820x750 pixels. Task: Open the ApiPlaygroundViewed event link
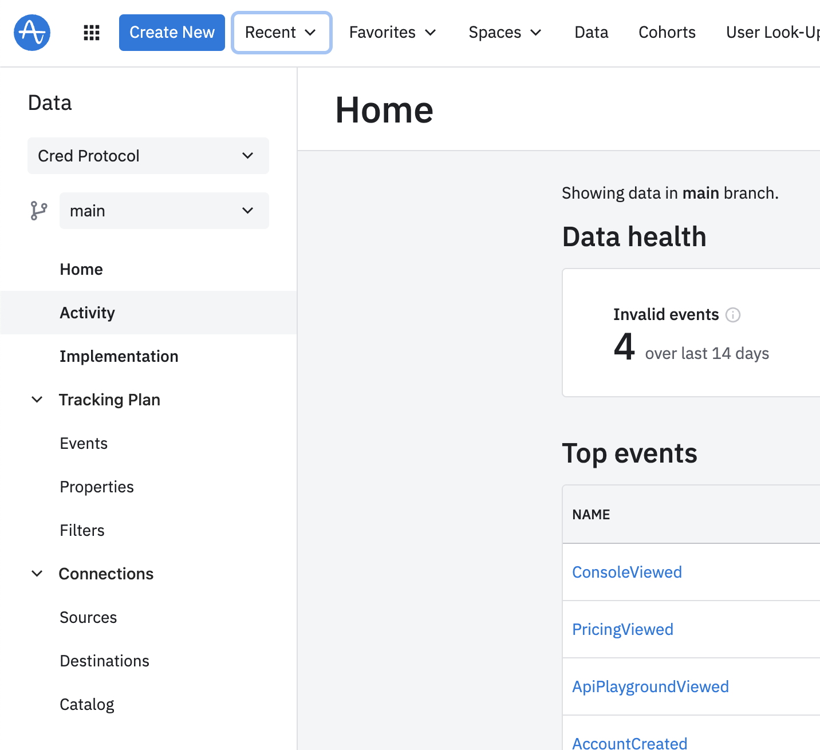(x=651, y=686)
